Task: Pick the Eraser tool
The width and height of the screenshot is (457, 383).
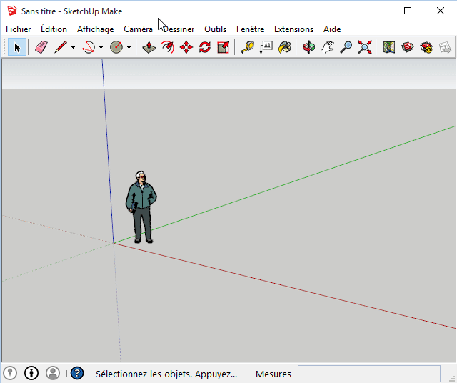Action: [x=41, y=47]
